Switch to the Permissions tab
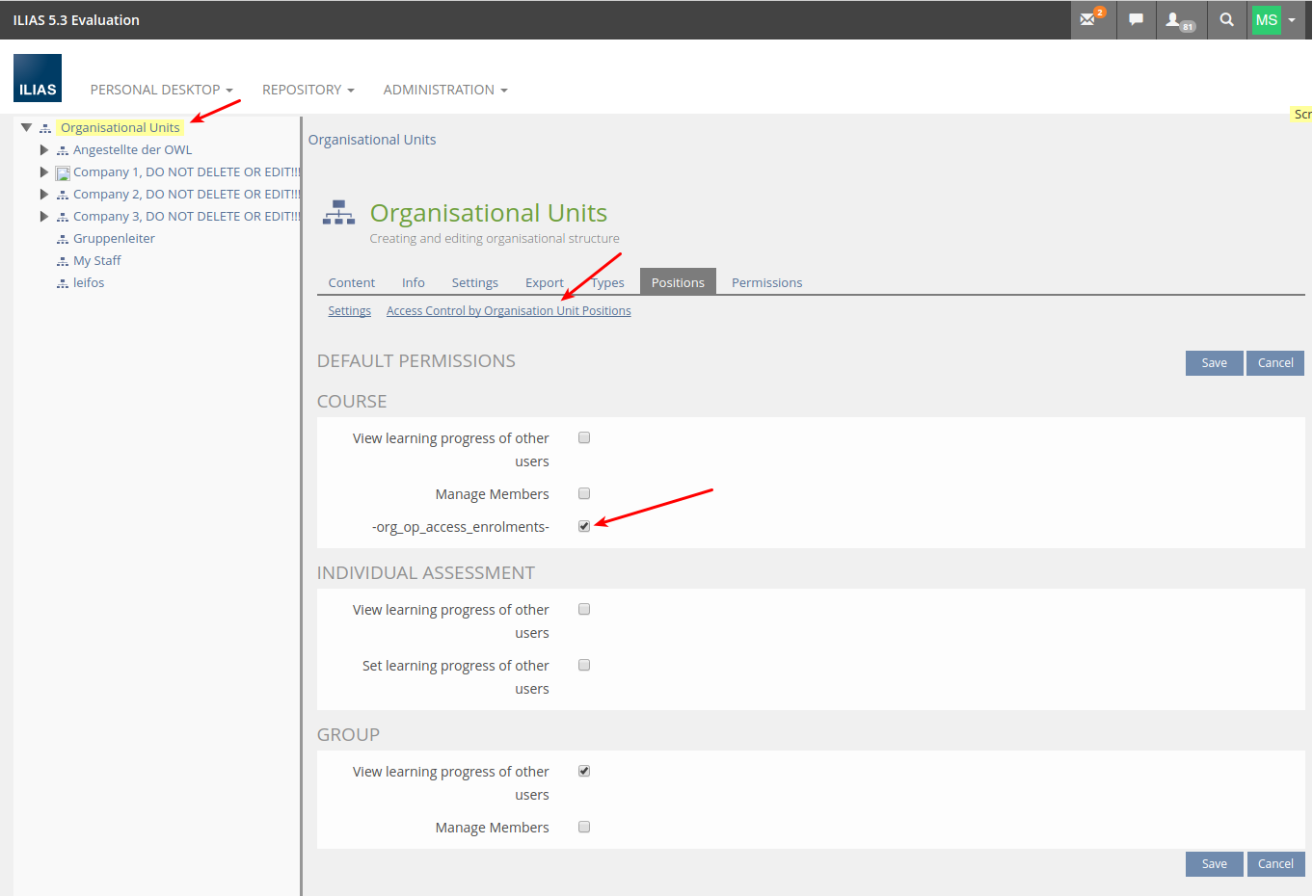 click(766, 282)
